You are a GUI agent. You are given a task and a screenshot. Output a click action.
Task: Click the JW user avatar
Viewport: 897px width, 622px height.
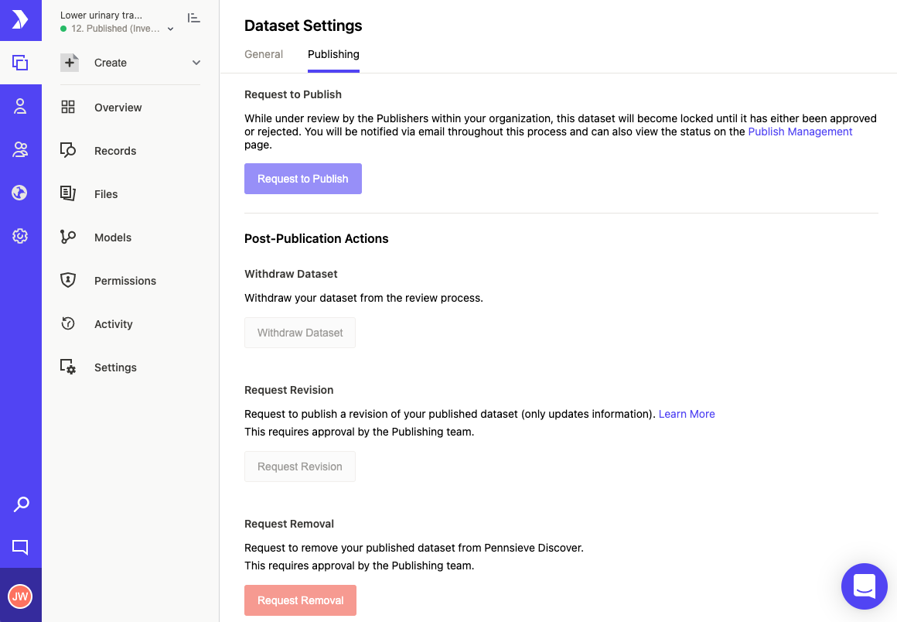pos(20,596)
